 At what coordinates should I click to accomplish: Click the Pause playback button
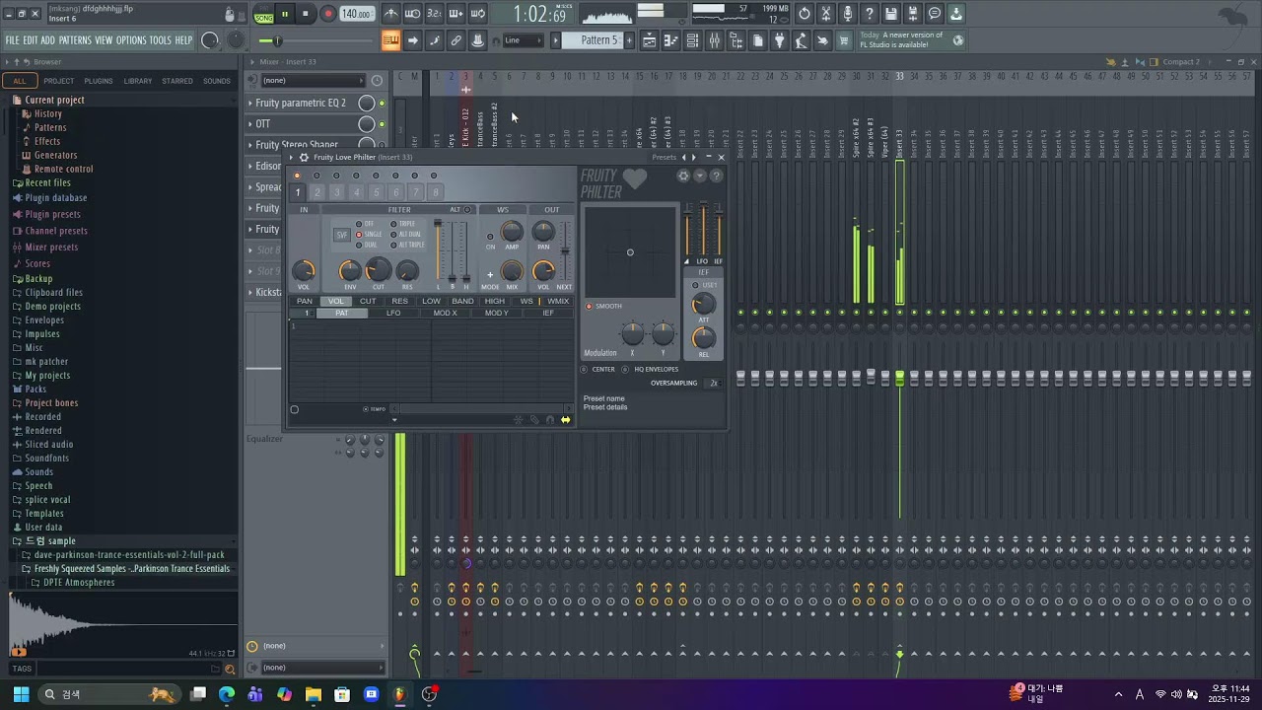click(x=285, y=14)
